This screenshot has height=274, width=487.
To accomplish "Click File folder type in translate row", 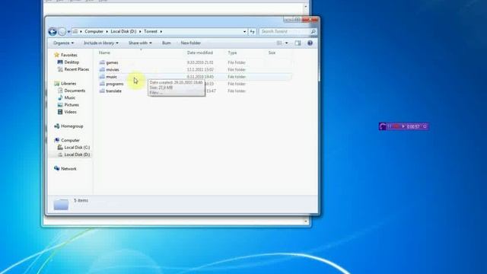I will (x=237, y=91).
